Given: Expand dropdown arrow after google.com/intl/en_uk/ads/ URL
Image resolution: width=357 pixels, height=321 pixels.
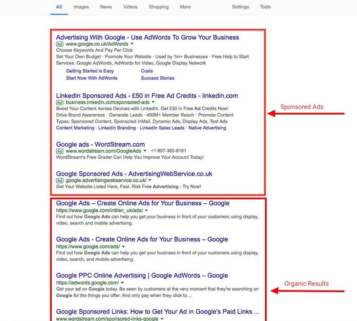Looking at the screenshot, I should coord(146,210).
